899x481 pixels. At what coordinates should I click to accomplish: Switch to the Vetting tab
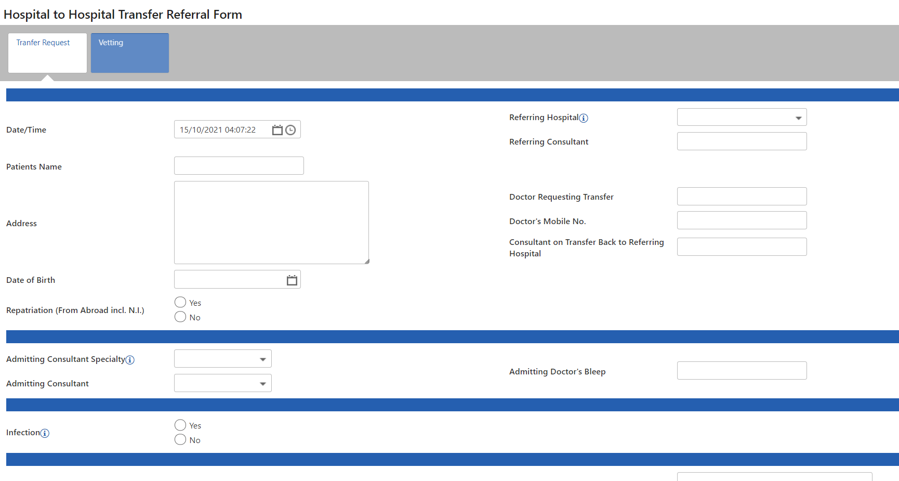(x=129, y=53)
